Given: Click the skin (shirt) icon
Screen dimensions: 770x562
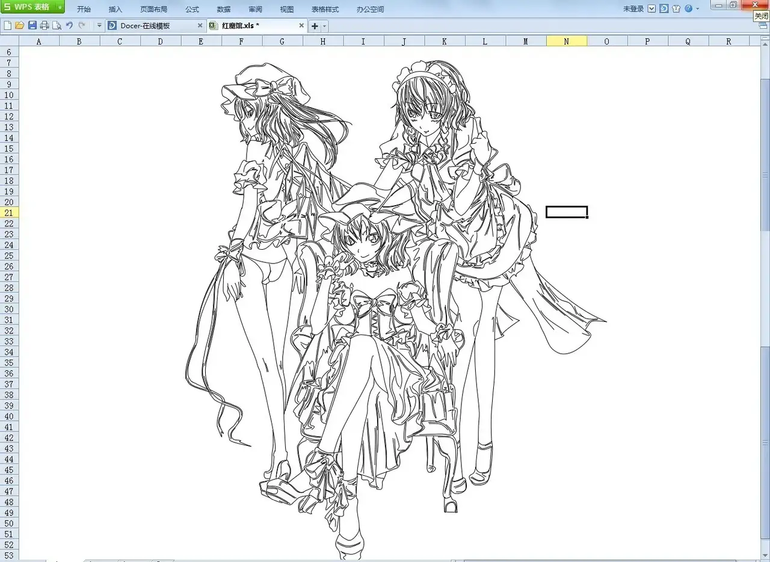Looking at the screenshot, I should (676, 9).
